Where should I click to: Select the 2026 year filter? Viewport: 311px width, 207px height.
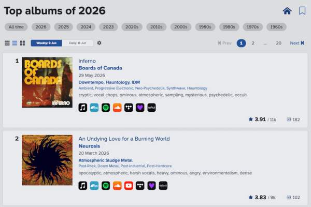41,27
